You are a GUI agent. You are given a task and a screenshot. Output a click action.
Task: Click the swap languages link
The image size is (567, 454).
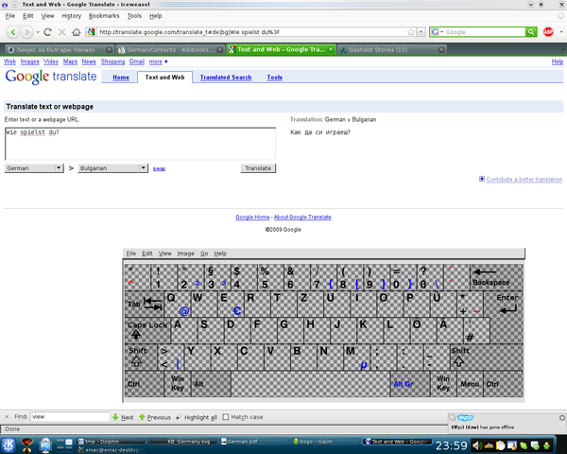point(159,168)
